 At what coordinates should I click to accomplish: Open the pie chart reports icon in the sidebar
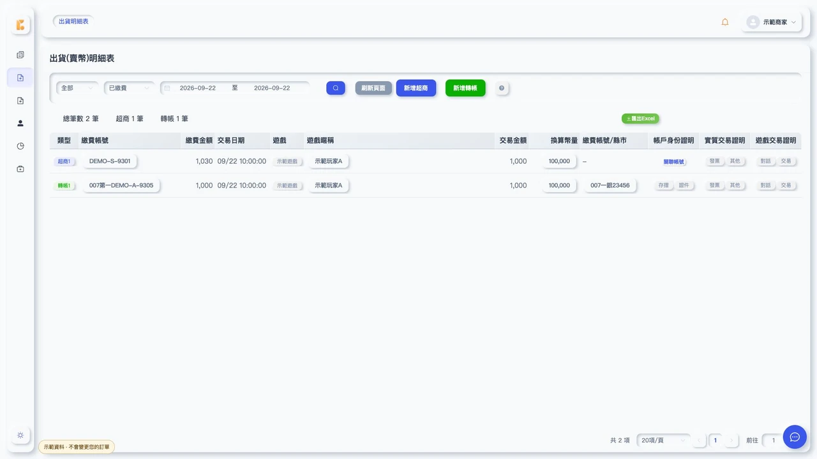point(20,146)
